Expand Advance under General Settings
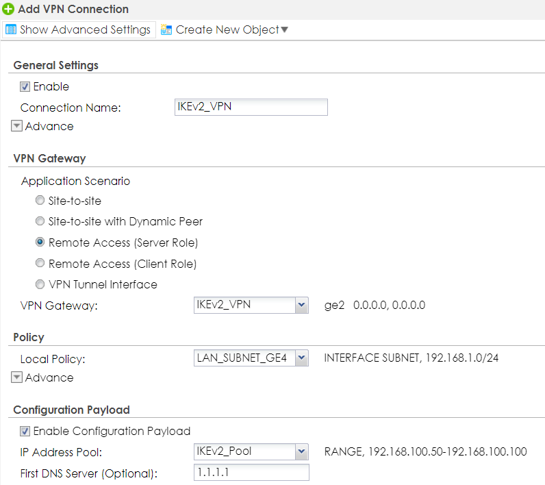 pos(17,126)
